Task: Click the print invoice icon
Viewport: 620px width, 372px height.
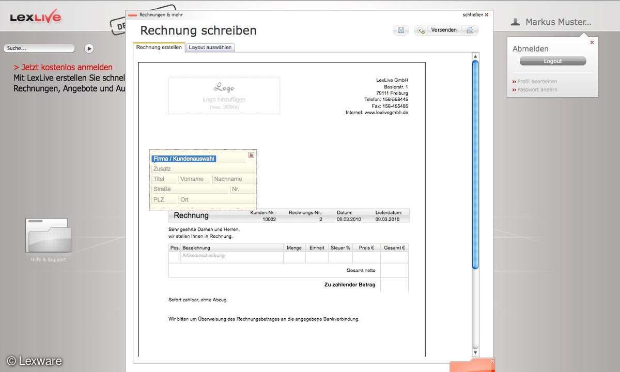Action: pyautogui.click(x=470, y=30)
